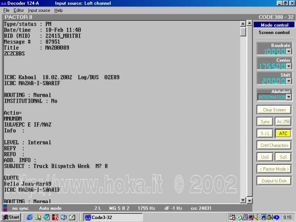Screen dimensions: 296x222
Task: Click the search magnifier quick launch icon
Action: coord(38,217)
